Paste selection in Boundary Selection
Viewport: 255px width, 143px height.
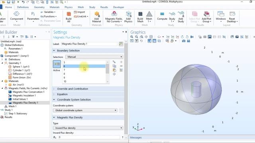(x=114, y=70)
